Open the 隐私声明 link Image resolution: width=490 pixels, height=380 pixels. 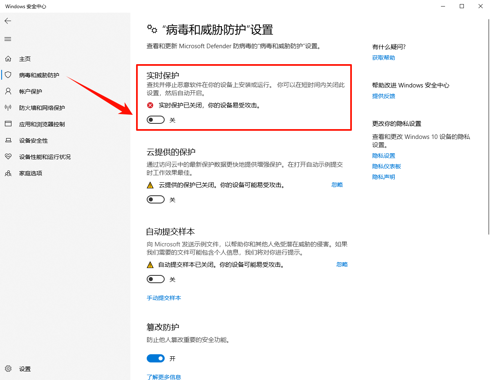(x=383, y=177)
